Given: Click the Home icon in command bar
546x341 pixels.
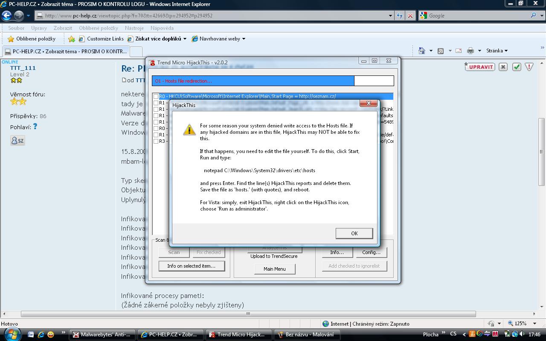Looking at the screenshot, I should [x=422, y=51].
